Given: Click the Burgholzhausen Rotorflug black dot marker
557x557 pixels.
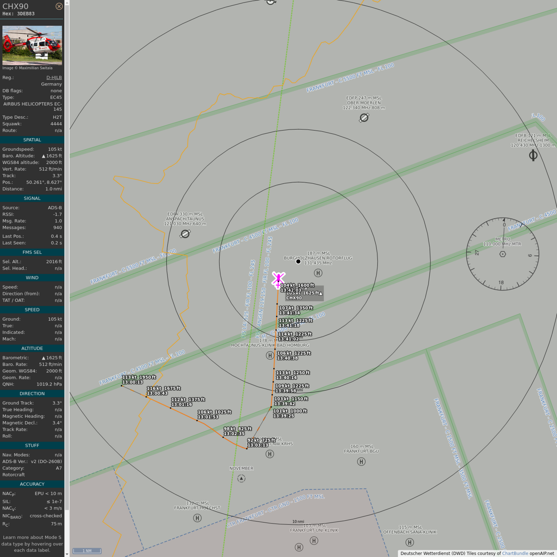Looking at the screenshot, I should point(298,261).
